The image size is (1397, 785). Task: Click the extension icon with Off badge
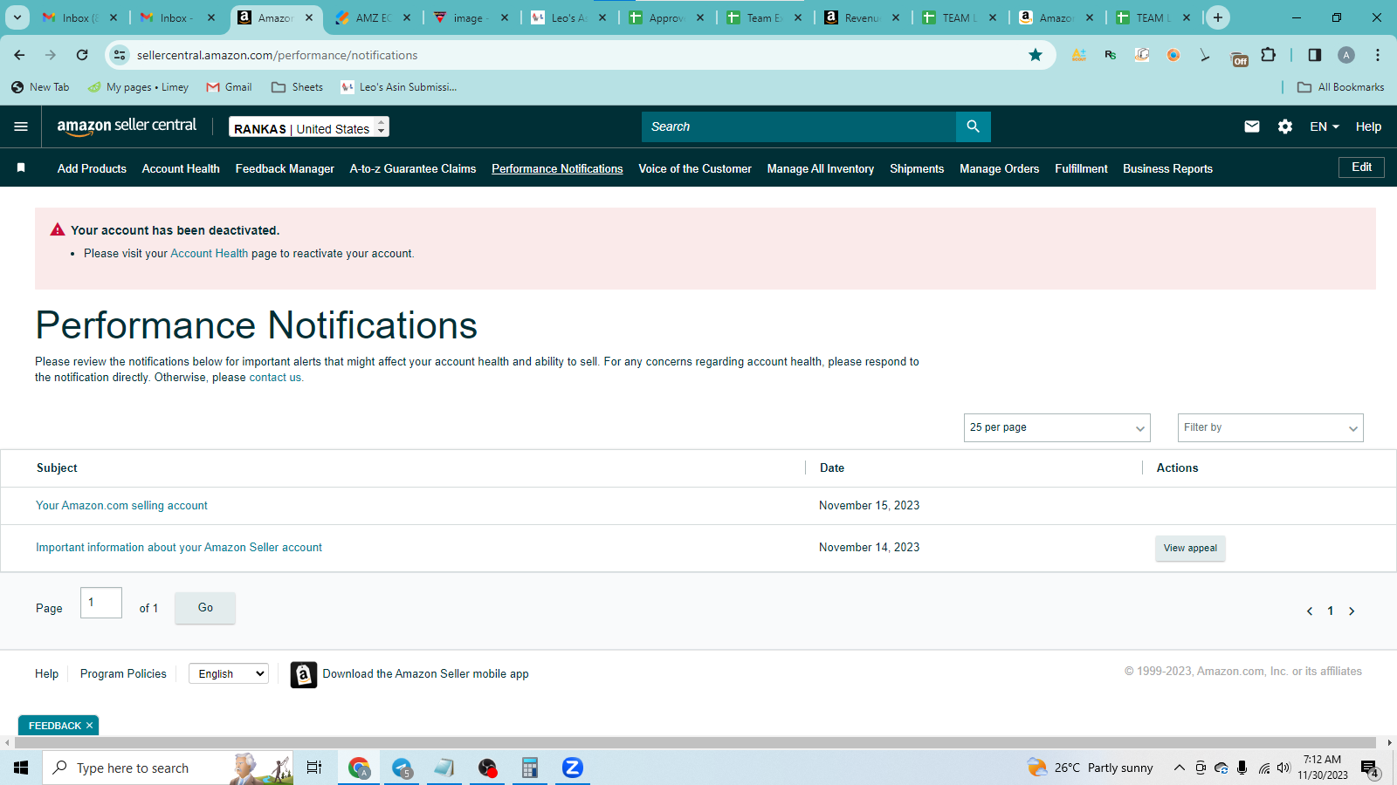1239,57
